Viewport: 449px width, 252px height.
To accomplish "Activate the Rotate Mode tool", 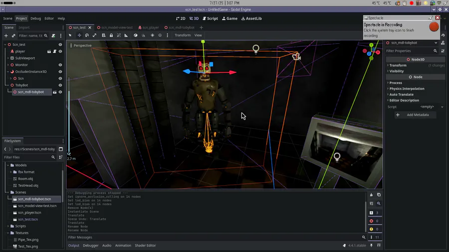I will (x=87, y=35).
